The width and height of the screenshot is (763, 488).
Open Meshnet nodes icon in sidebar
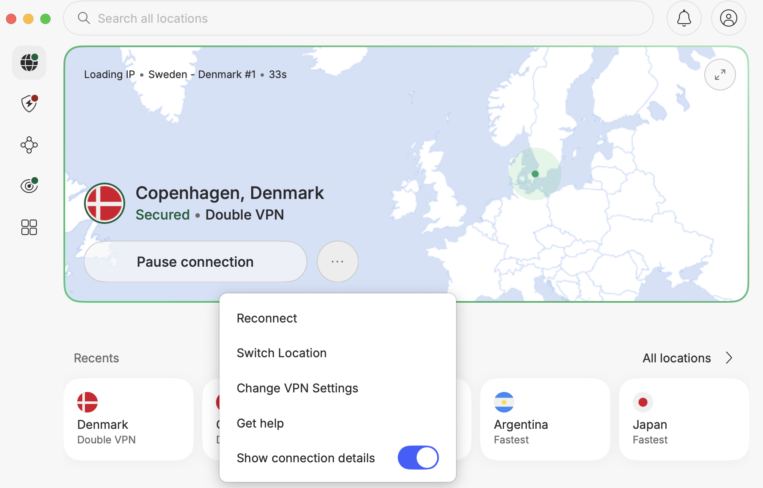[x=29, y=145]
